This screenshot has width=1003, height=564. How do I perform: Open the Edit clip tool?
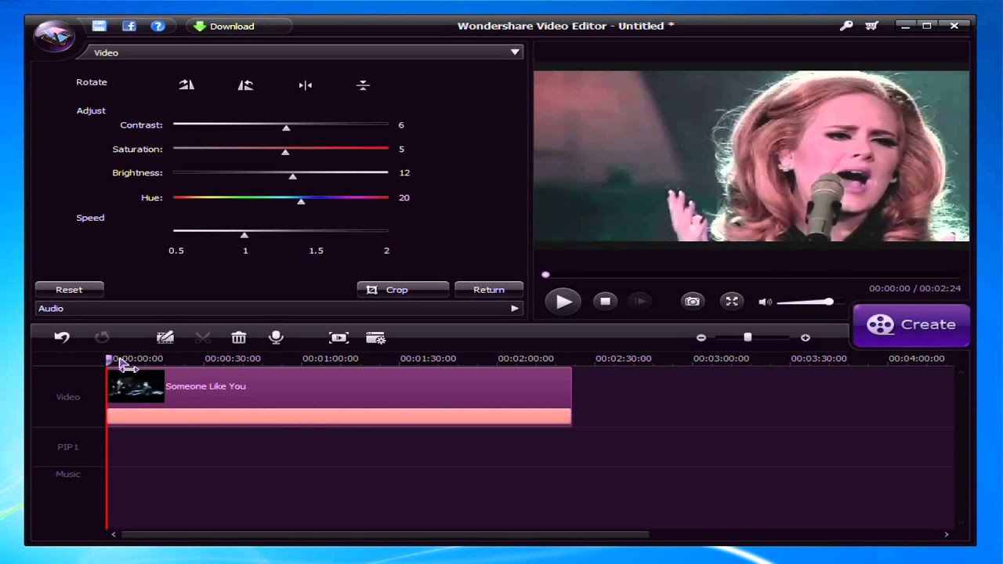click(165, 338)
